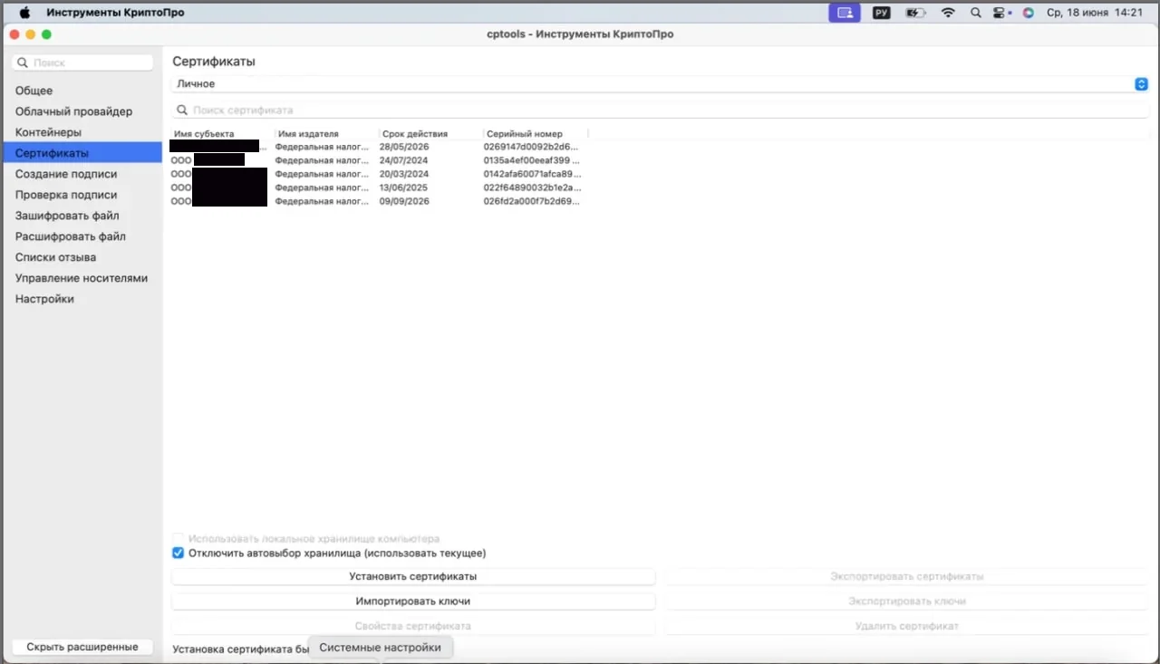Open Spotlight search from the menu bar

[x=975, y=13]
